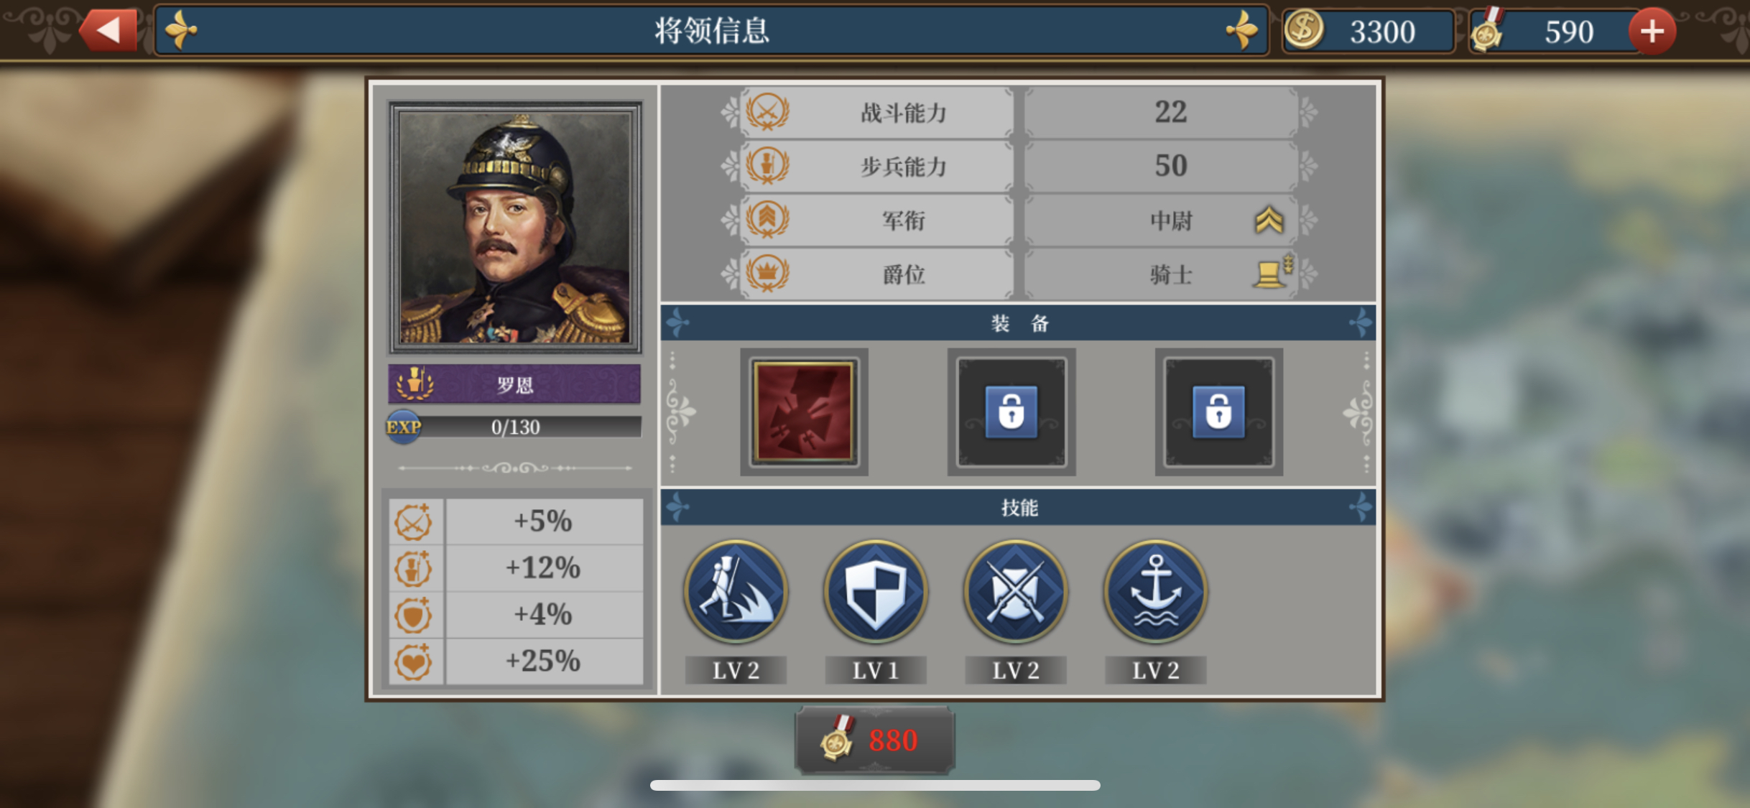The height and width of the screenshot is (808, 1750).
Task: Tap the +12% infantry bonus row
Action: tap(516, 567)
